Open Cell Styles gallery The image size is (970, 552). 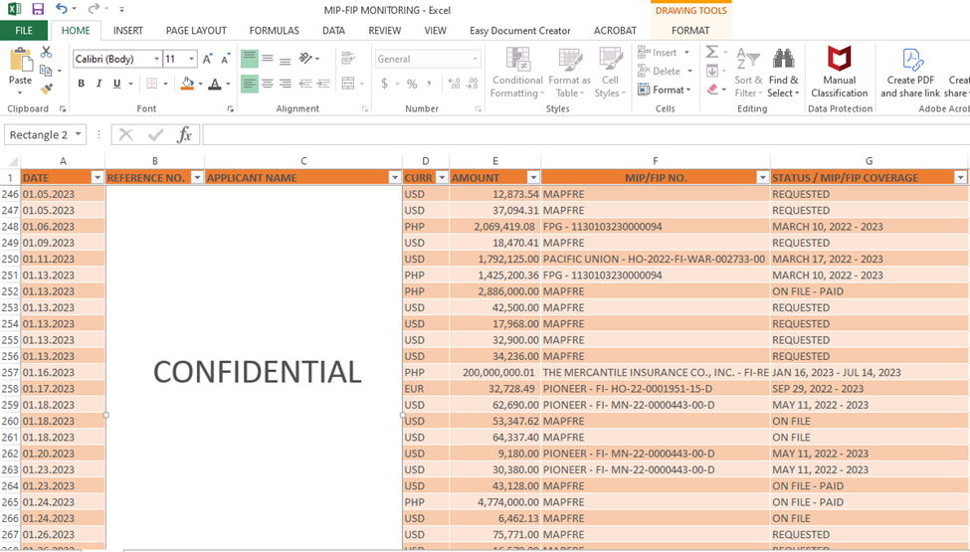[x=610, y=73]
